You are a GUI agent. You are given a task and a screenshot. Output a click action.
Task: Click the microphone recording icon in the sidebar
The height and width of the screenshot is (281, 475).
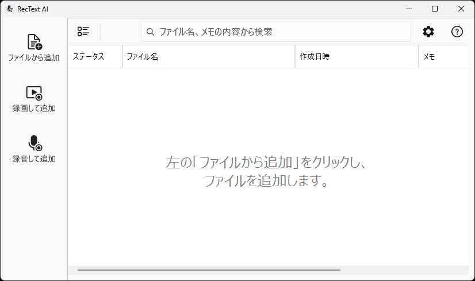click(34, 143)
